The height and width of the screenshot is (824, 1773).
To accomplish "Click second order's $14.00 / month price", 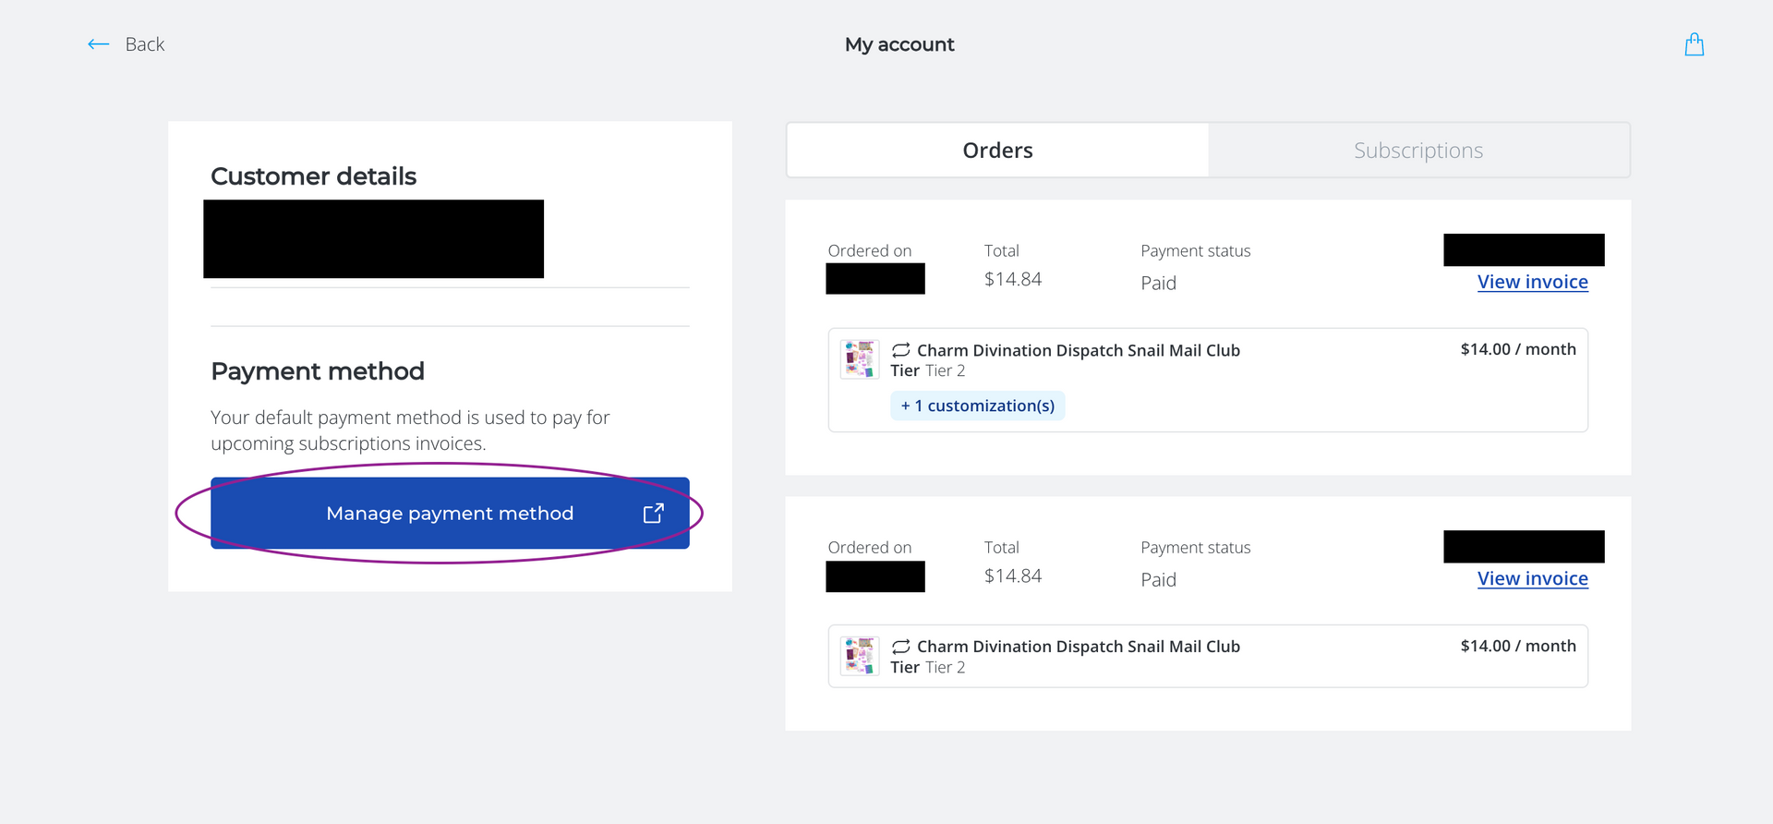I will [x=1517, y=646].
